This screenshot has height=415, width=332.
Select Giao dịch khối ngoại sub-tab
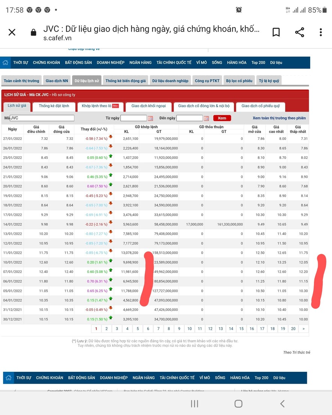point(149,106)
